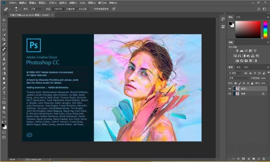Select the Horizontal Type tool

click(4, 93)
